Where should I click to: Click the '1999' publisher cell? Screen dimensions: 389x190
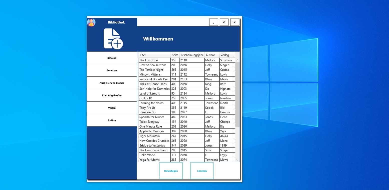pos(226,145)
